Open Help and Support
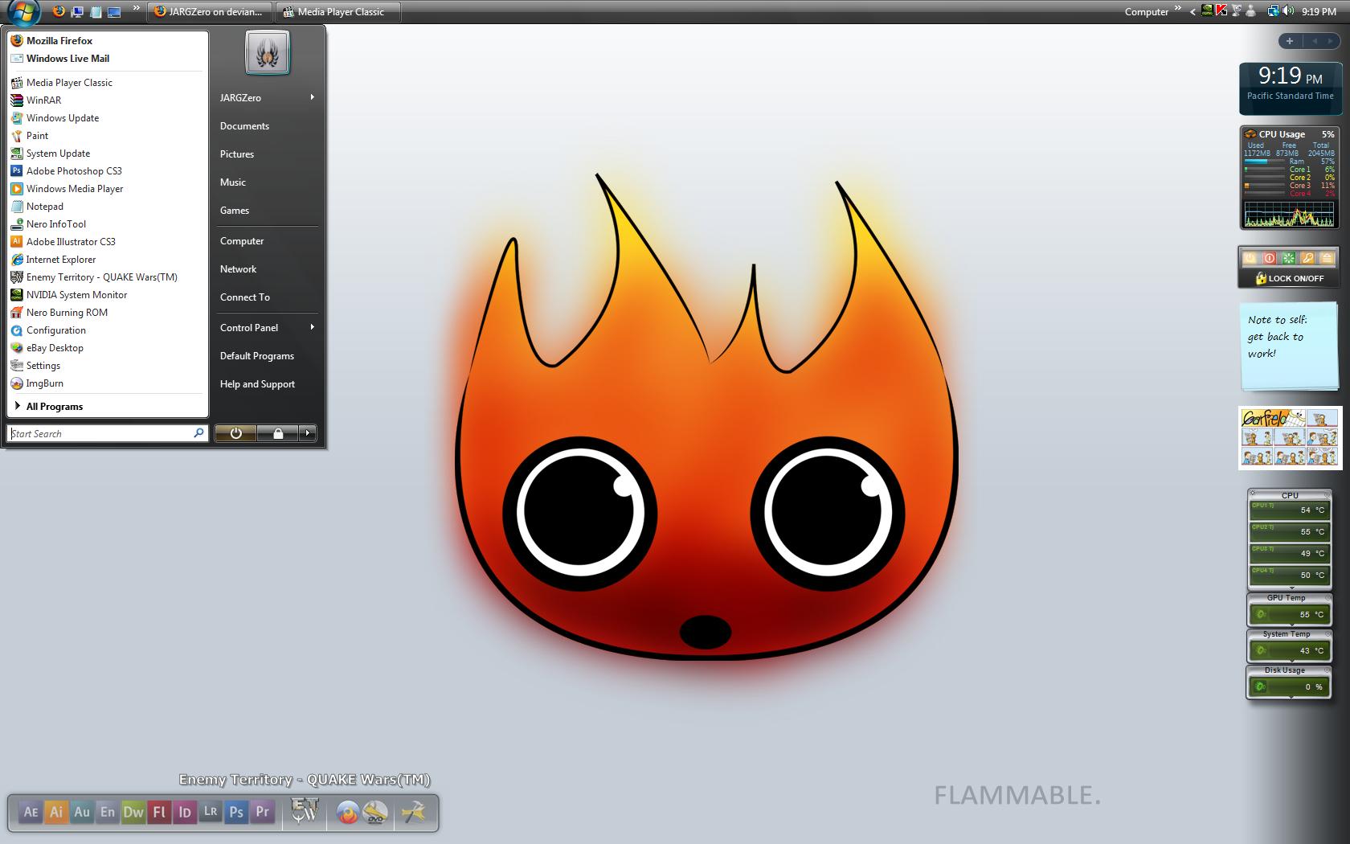1350x844 pixels. point(257,384)
